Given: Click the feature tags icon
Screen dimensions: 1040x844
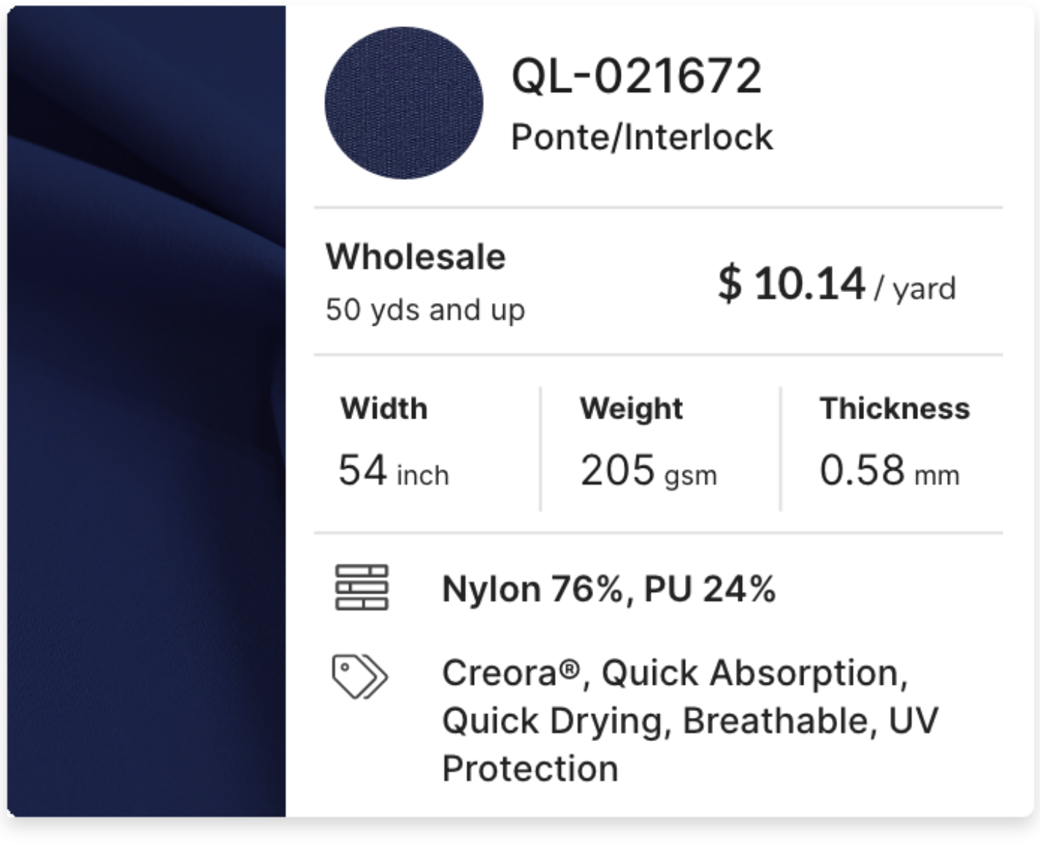Looking at the screenshot, I should 359,677.
